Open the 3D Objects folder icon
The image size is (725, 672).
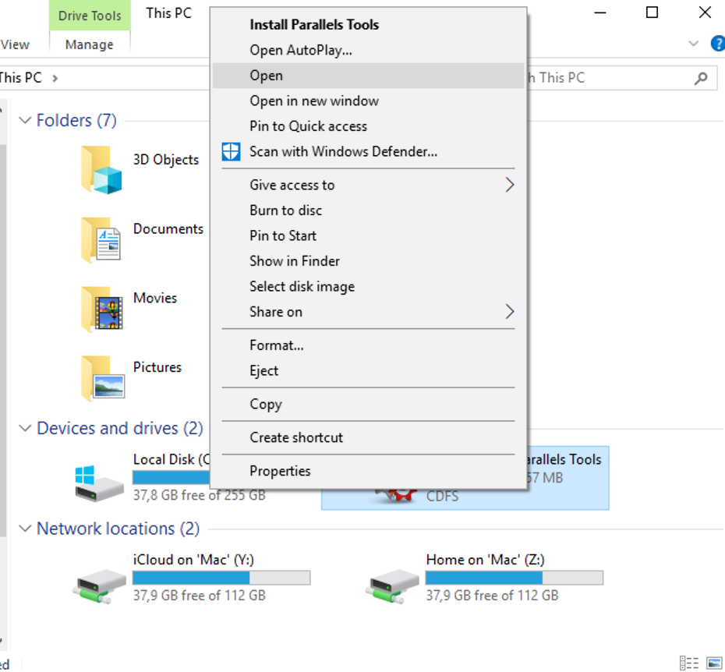pyautogui.click(x=101, y=169)
